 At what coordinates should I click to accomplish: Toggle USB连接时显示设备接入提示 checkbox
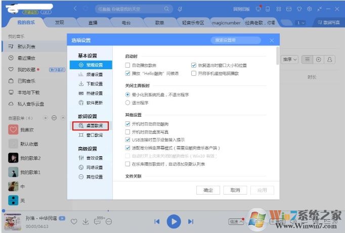[x=127, y=140]
